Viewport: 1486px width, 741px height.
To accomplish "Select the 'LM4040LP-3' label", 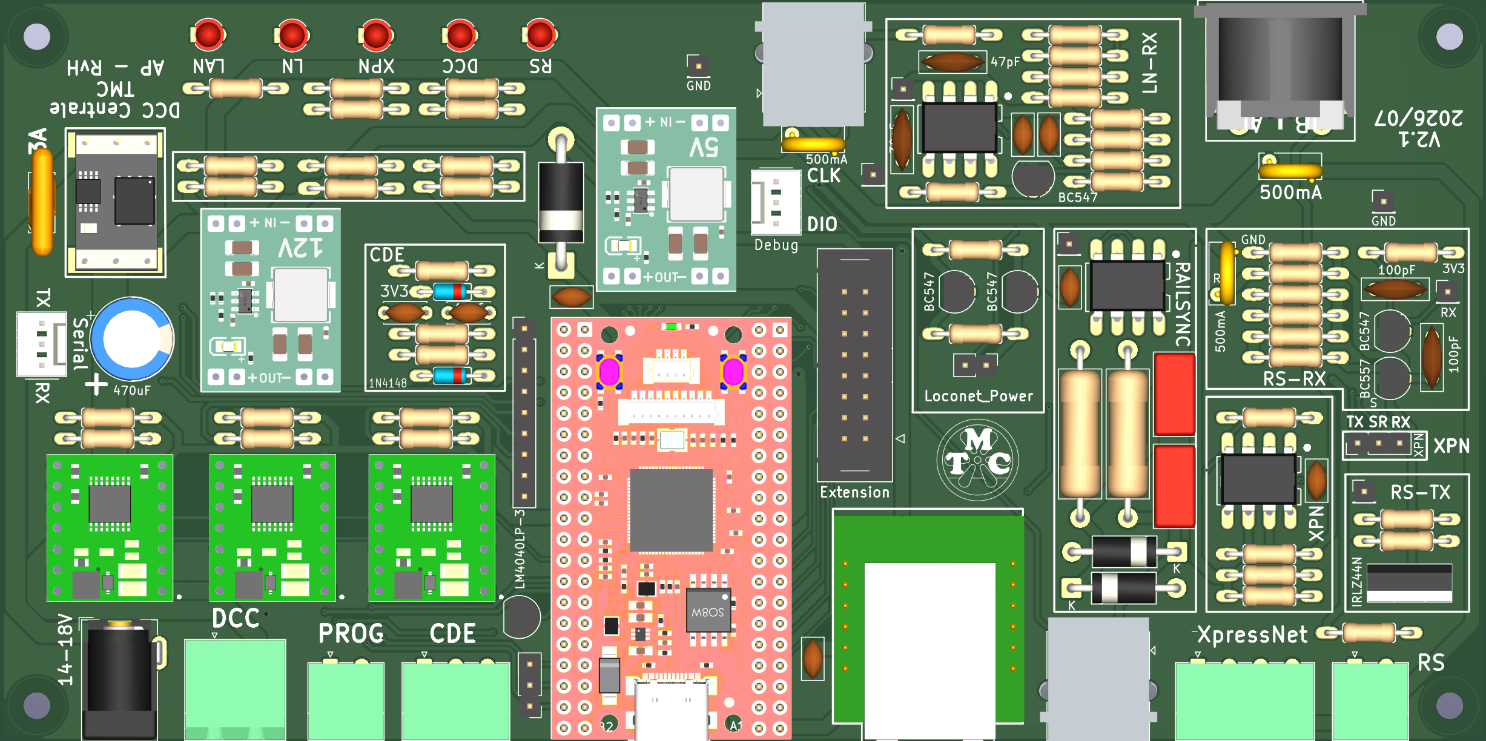I will (x=520, y=549).
